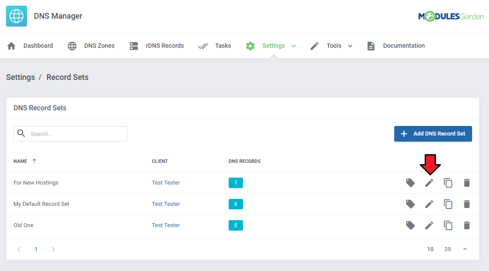Go to next page arrow

click(53, 249)
